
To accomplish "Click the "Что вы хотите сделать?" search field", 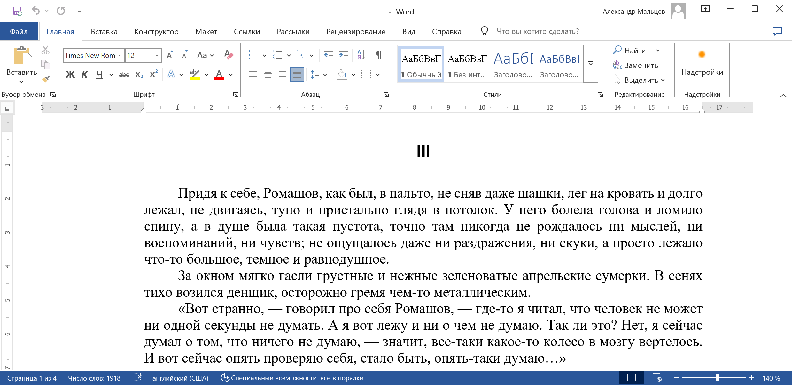I will [538, 31].
